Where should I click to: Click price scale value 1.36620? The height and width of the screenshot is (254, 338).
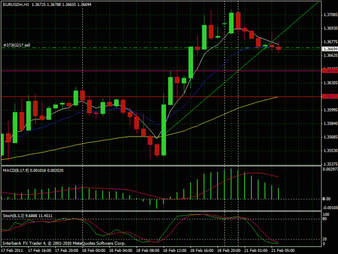pyautogui.click(x=330, y=55)
